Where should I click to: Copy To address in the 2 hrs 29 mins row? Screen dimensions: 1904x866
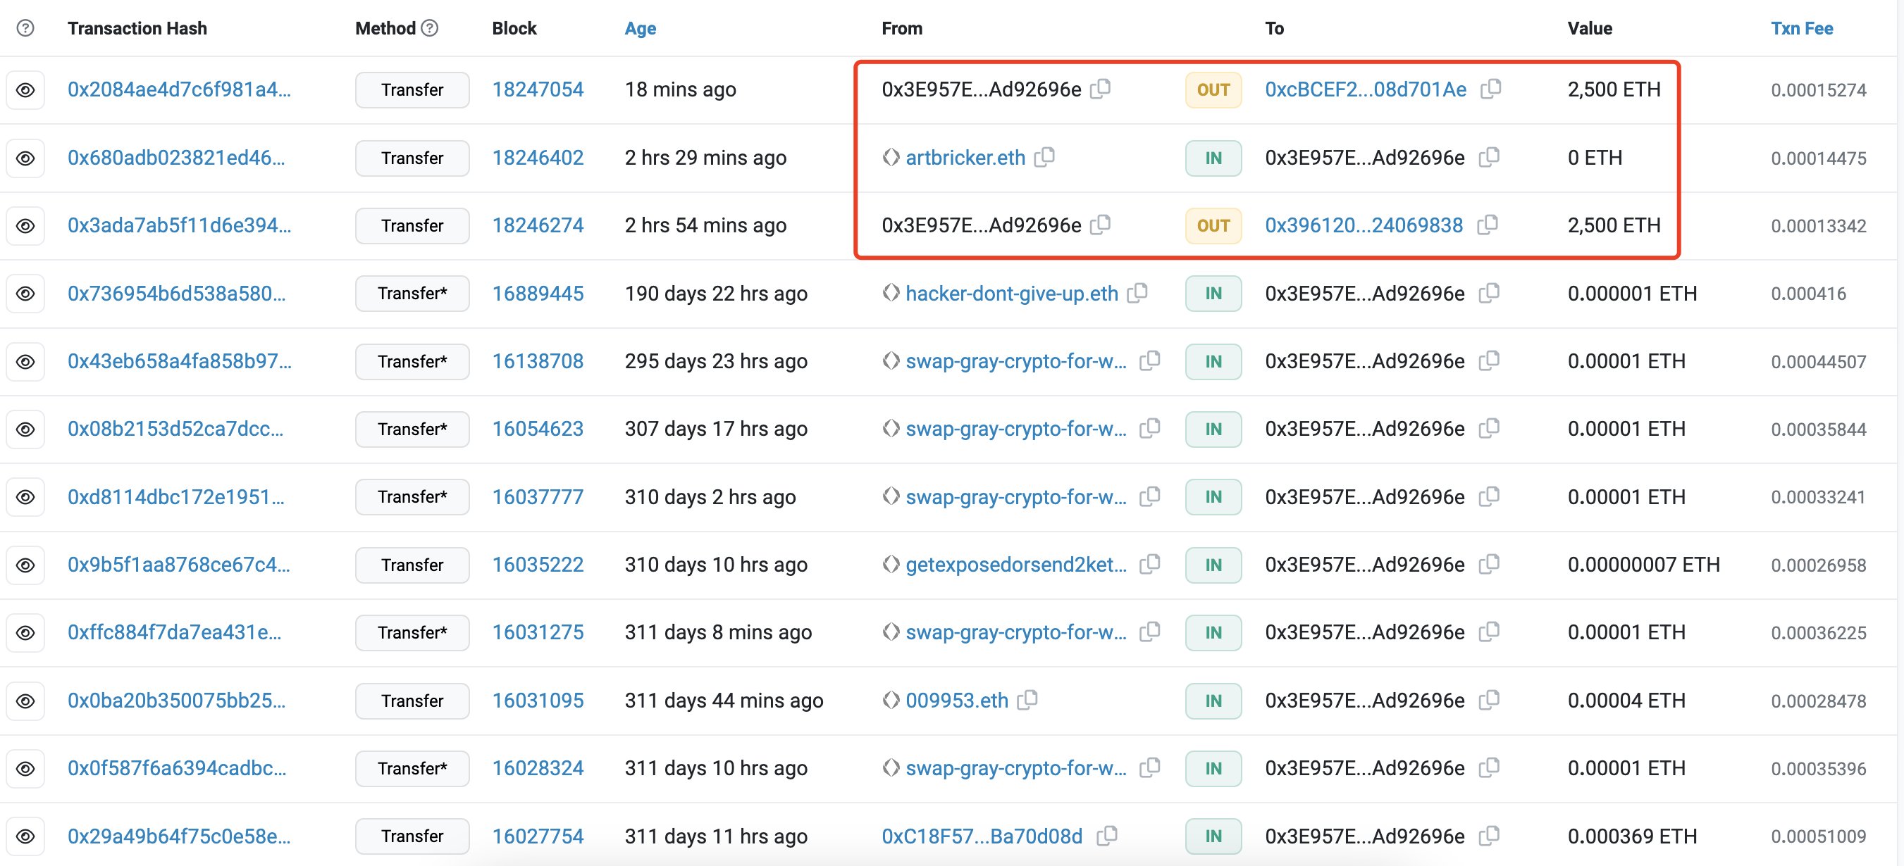click(x=1490, y=156)
